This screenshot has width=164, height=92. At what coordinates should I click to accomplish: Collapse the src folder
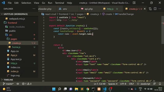tap(11, 35)
